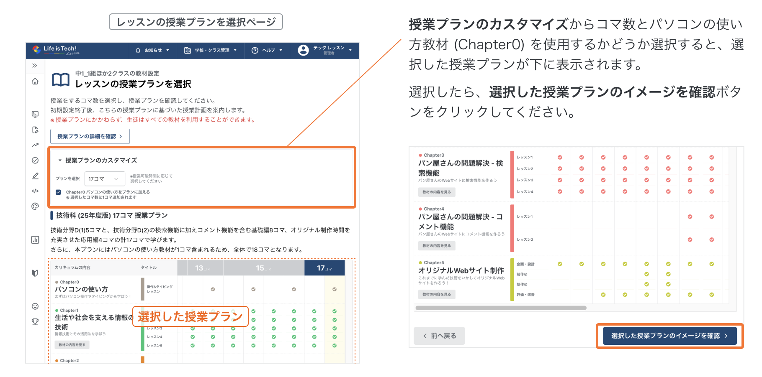Click the home icon in the sidebar

tap(35, 81)
